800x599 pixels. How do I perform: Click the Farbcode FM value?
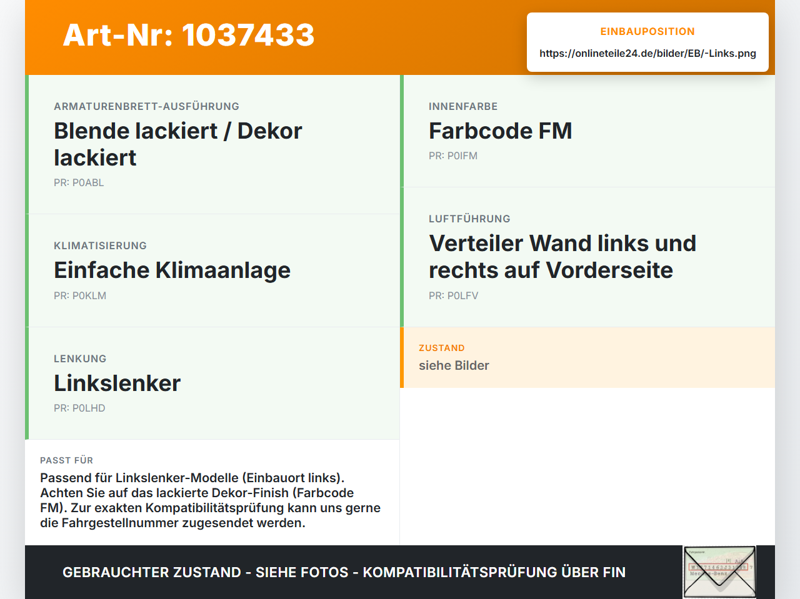point(501,131)
